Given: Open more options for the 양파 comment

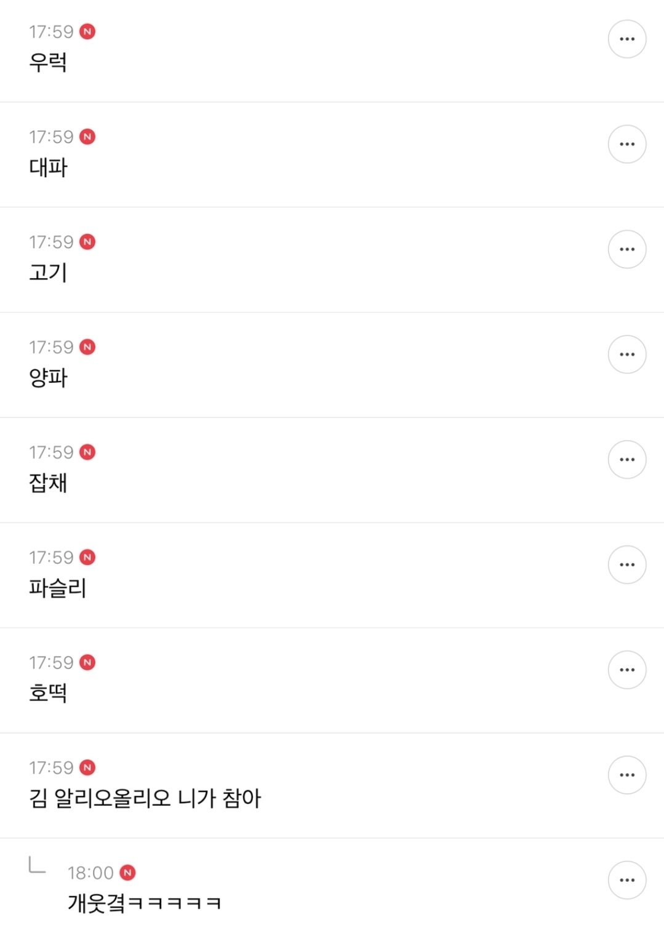Looking at the screenshot, I should [x=626, y=355].
